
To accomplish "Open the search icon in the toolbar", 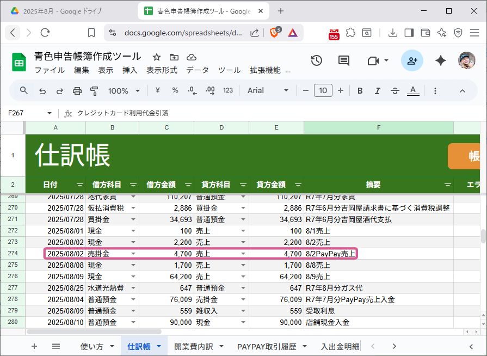I will (23, 90).
